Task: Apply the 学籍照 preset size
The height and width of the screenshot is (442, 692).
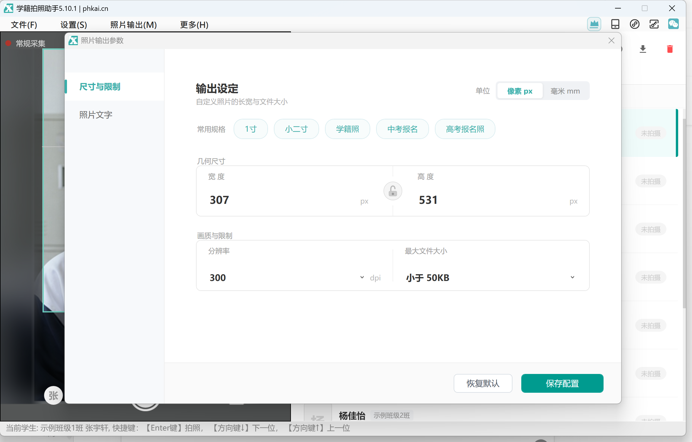Action: click(347, 129)
